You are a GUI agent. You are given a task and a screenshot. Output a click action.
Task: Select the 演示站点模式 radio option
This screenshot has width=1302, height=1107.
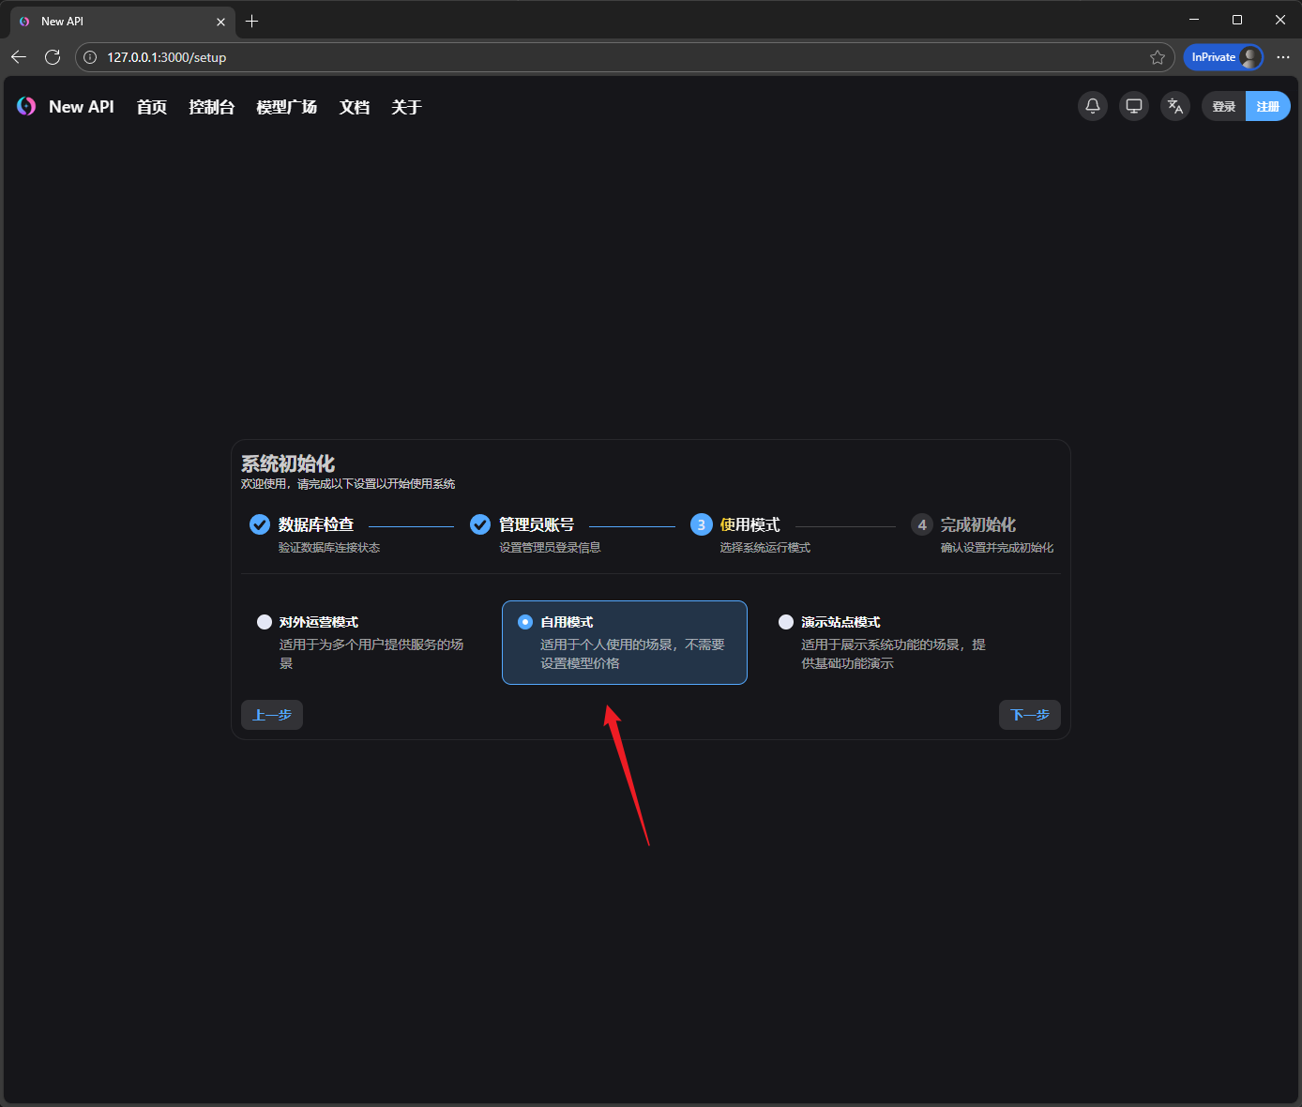(x=786, y=622)
